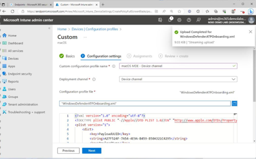This screenshot has height=159, width=256.
Task: Open notifications bell icon
Action: tap(170, 20)
